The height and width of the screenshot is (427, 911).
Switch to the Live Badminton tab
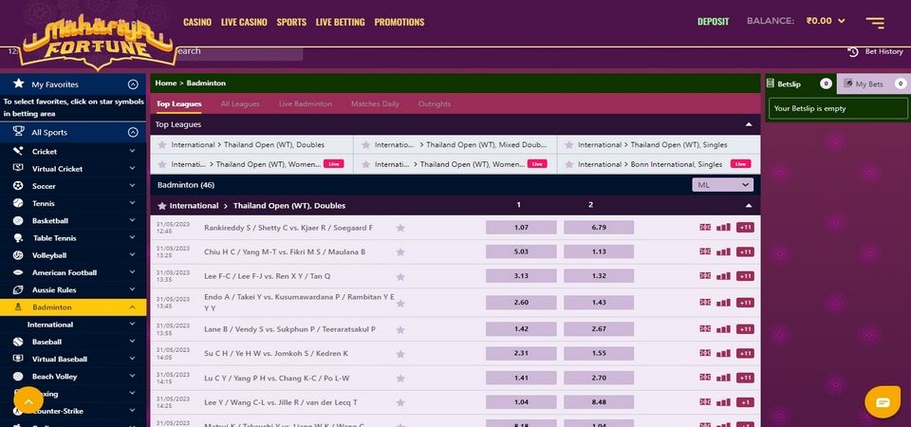coord(305,104)
